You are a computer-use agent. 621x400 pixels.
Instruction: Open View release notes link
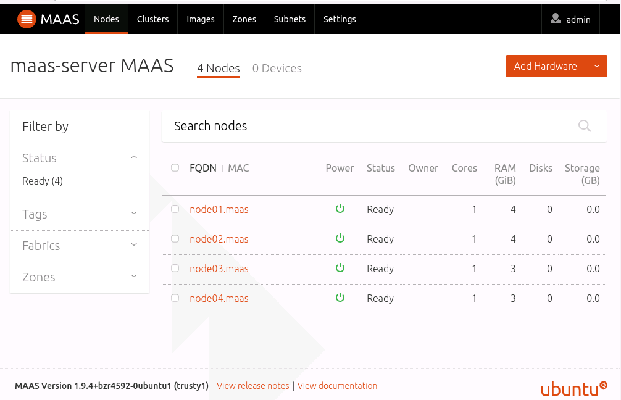pos(253,386)
